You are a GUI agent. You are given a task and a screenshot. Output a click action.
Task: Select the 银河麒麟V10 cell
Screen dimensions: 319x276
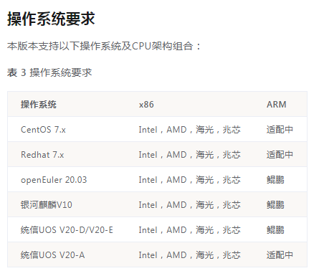point(47,205)
